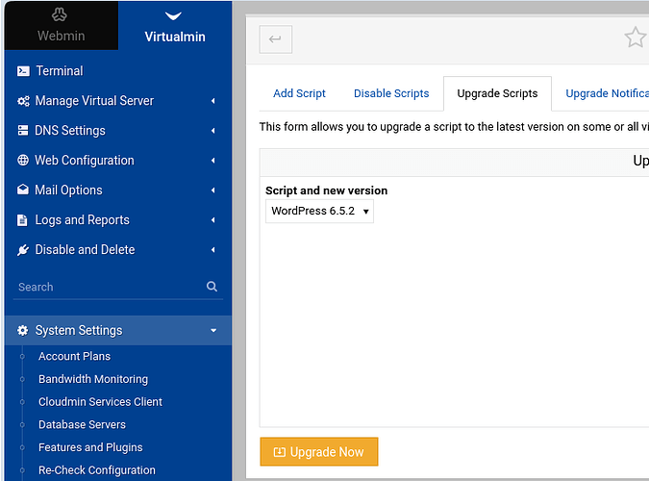Switch to Upgrade Notification tab

(x=607, y=93)
